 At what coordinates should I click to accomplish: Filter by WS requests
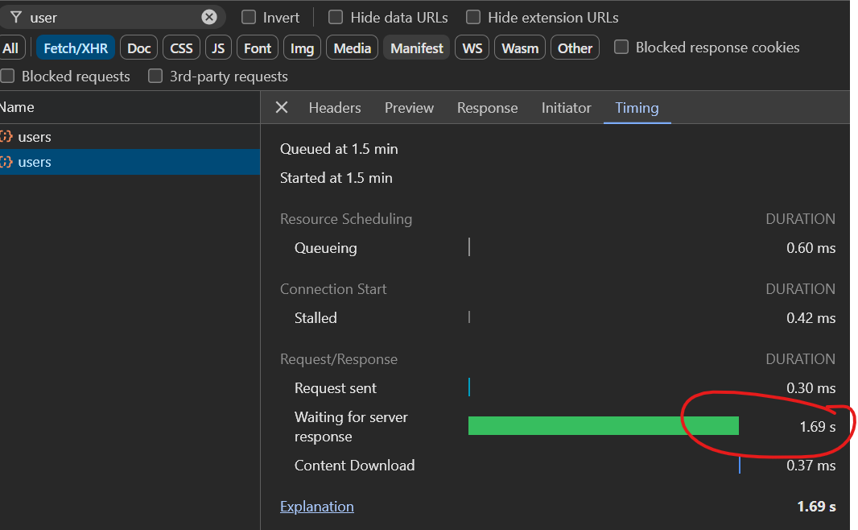[x=472, y=48]
